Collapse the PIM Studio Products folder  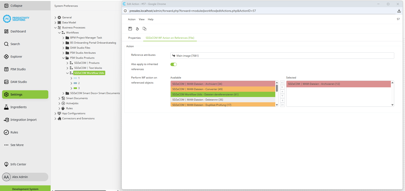pyautogui.click(x=63, y=58)
